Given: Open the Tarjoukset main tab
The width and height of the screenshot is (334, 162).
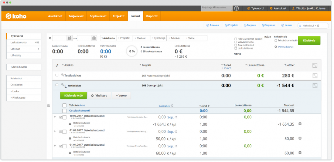Looking at the screenshot, I should click(76, 16).
